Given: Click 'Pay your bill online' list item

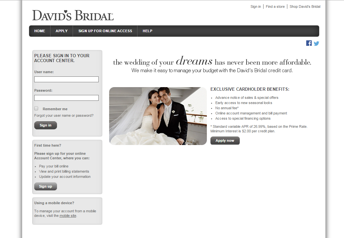Looking at the screenshot, I should coord(54,166).
